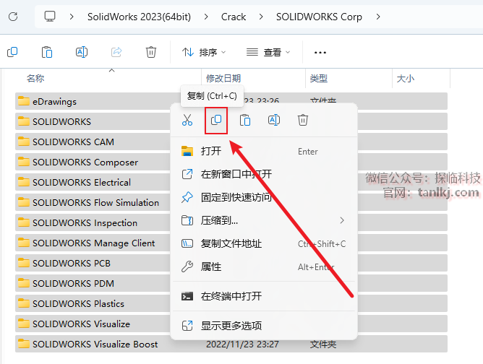Click Rename icon in context menu
This screenshot has width=483, height=364.
coord(274,120)
